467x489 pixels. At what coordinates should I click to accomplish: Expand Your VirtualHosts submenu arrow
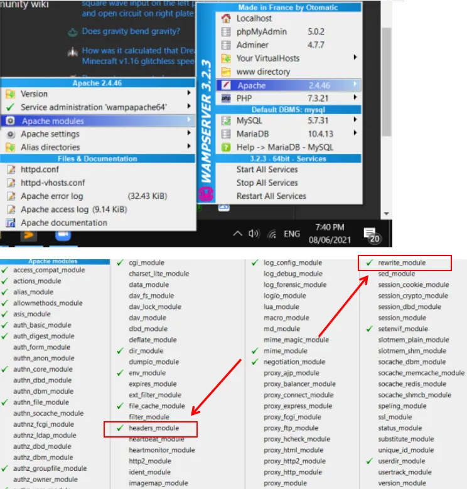(355, 57)
